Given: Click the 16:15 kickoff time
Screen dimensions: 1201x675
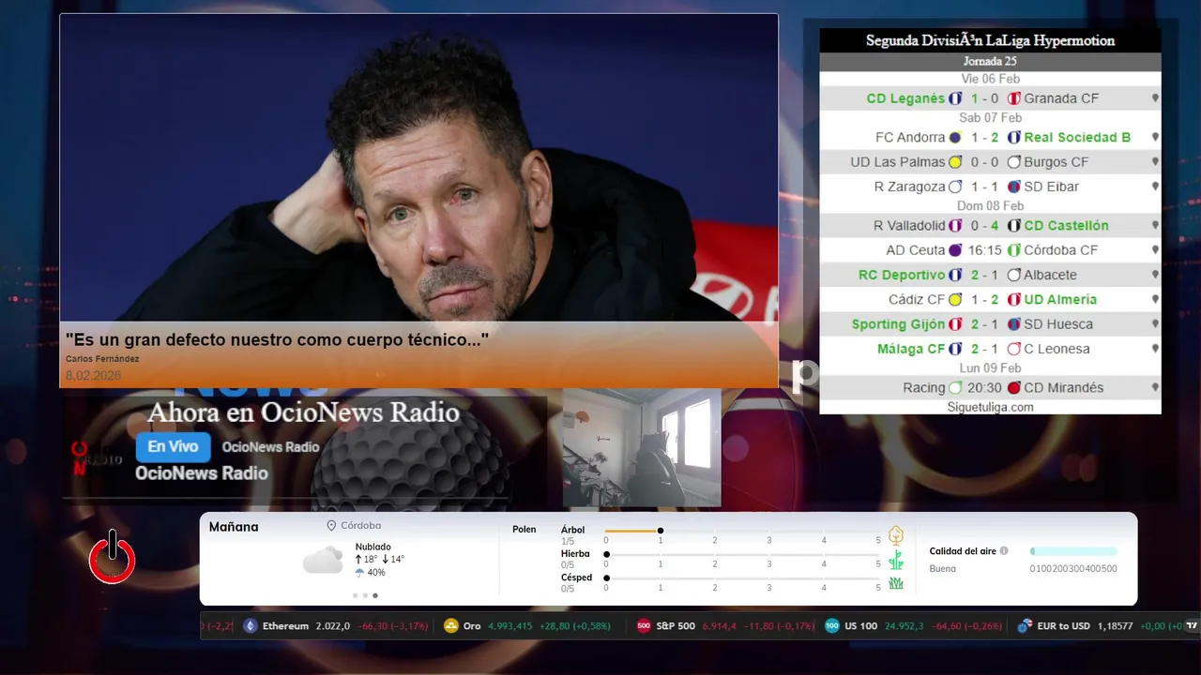Looking at the screenshot, I should pos(984,250).
